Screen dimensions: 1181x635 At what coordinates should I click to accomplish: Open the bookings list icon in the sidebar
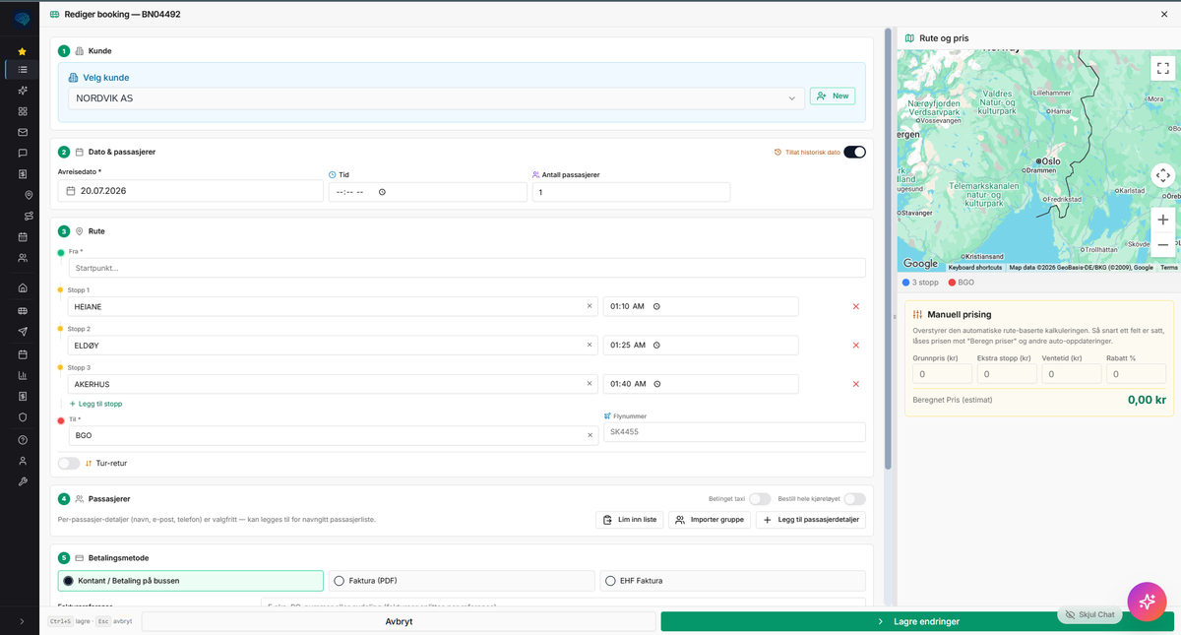[x=22, y=70]
